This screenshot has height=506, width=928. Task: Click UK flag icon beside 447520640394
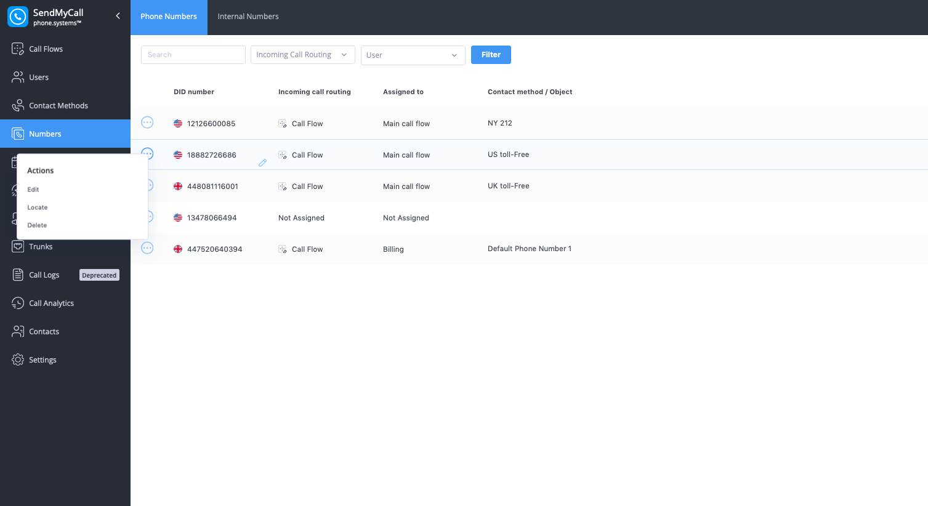coord(178,249)
